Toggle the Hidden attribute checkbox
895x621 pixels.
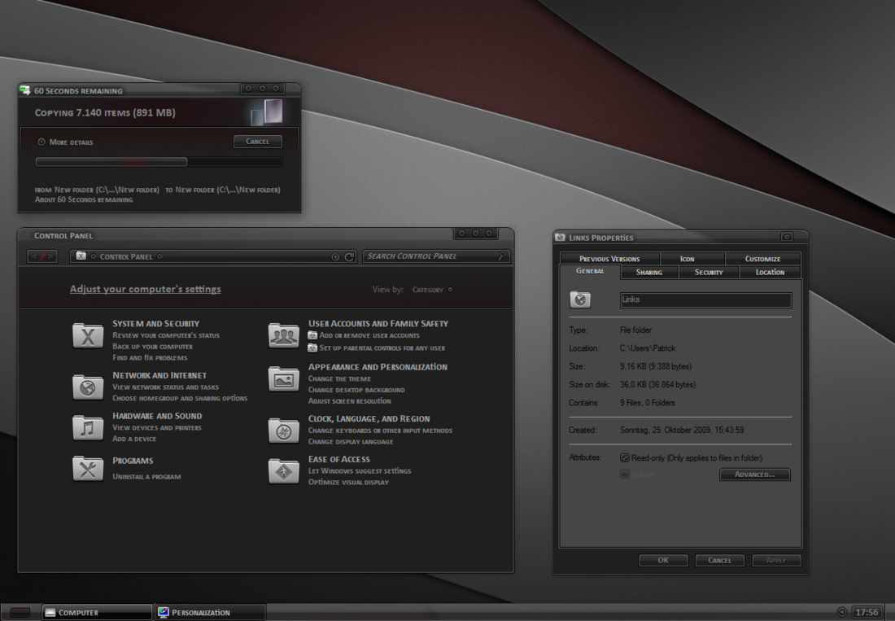[624, 474]
